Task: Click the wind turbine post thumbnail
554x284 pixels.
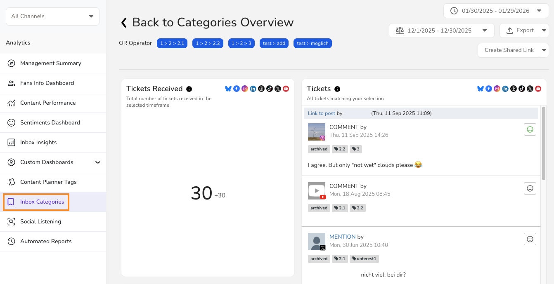Action: [x=316, y=132]
